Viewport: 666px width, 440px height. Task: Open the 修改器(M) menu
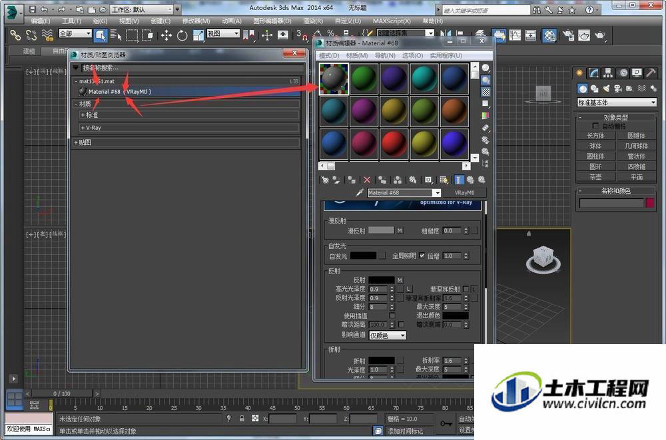196,21
